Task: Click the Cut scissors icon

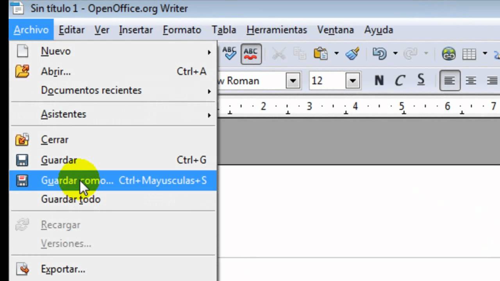Action: pyautogui.click(x=279, y=53)
